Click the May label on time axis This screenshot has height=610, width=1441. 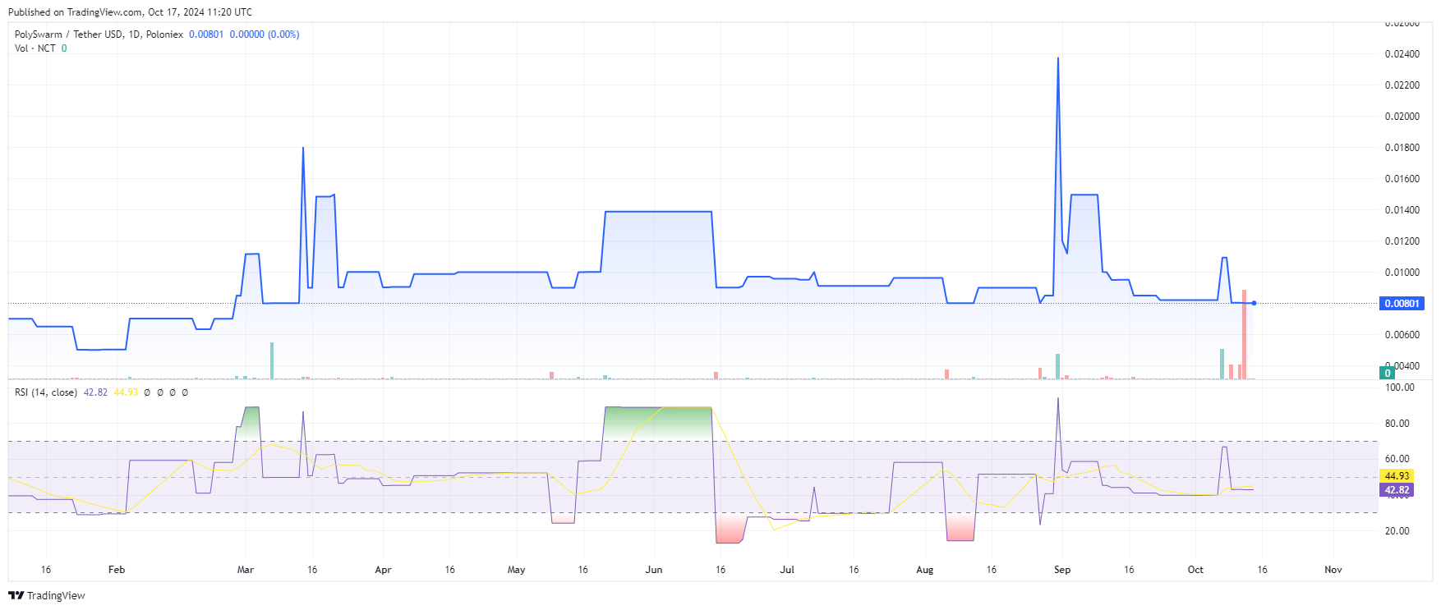click(516, 570)
